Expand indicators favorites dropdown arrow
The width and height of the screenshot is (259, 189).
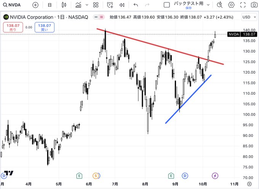87,5
